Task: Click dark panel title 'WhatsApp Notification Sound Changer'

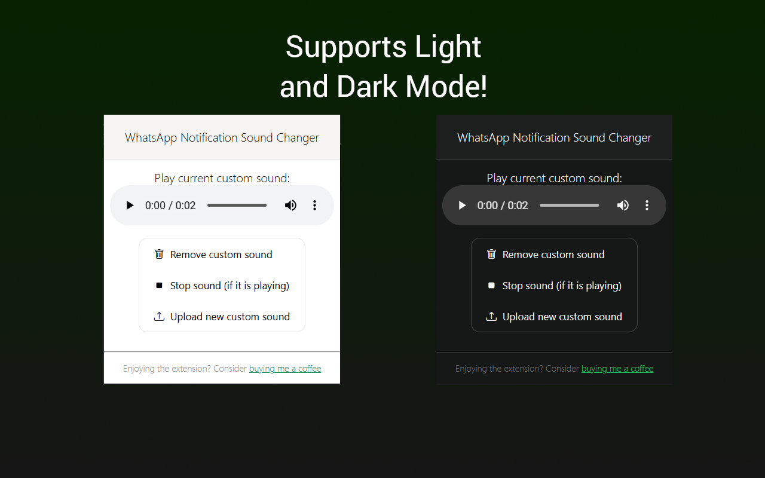Action: (554, 137)
